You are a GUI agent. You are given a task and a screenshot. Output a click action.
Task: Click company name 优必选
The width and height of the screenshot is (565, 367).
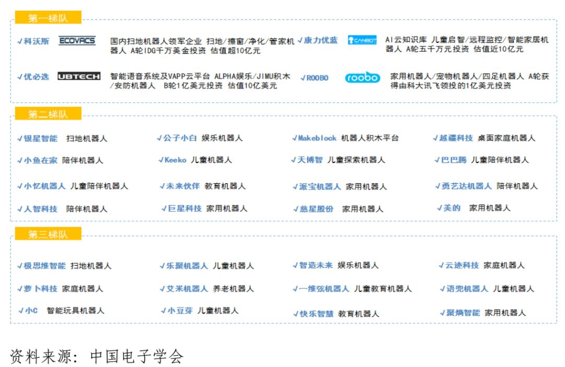click(37, 77)
